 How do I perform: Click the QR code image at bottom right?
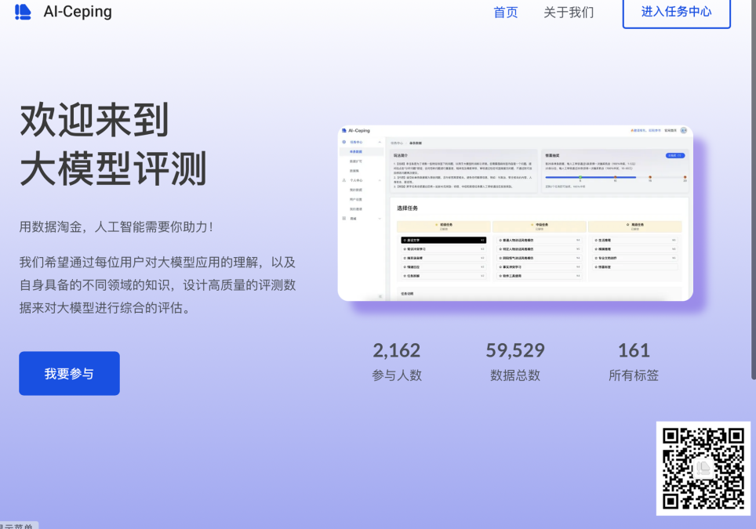pos(703,467)
